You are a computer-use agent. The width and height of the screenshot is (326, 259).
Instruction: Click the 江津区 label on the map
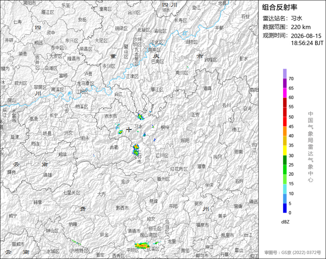[132, 76]
